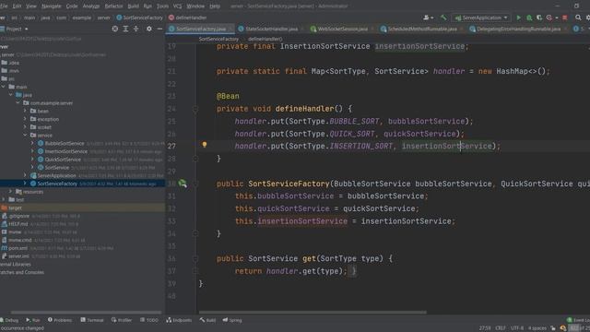
Task: Click 4 spaces indent setting in status bar
Action: tap(537, 328)
